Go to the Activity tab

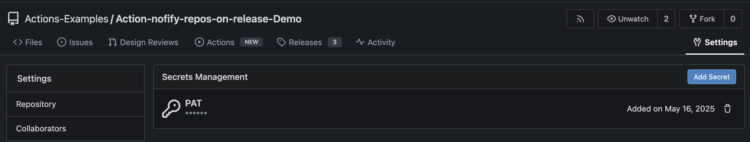[375, 42]
